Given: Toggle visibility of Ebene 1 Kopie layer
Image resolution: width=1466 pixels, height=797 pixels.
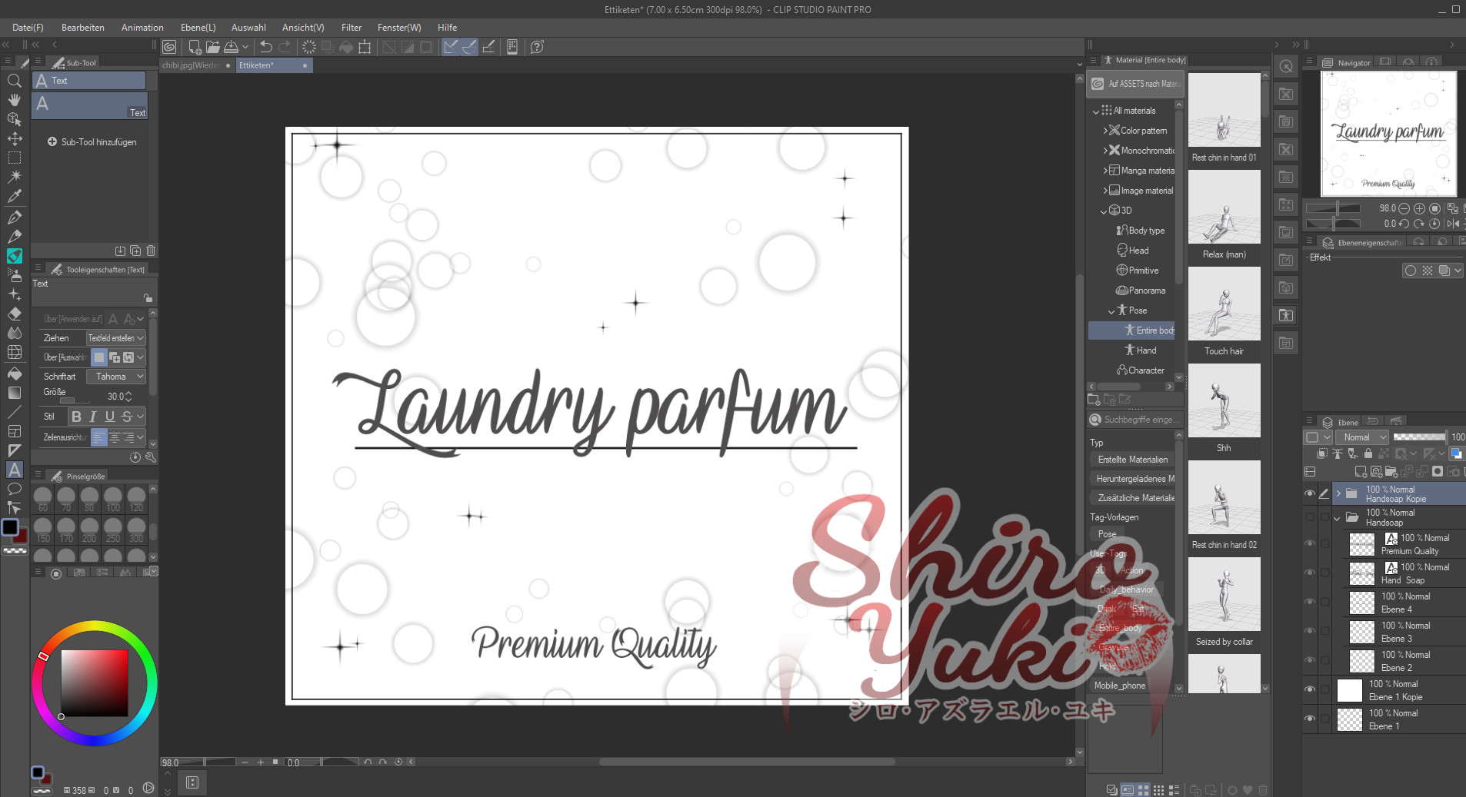Looking at the screenshot, I should point(1309,689).
